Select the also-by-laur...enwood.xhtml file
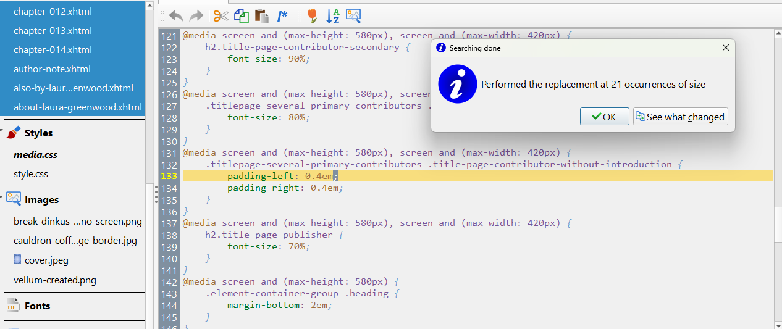The width and height of the screenshot is (782, 329). 74,88
